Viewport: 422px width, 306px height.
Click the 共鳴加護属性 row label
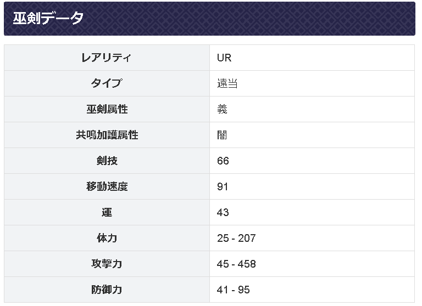coord(107,135)
